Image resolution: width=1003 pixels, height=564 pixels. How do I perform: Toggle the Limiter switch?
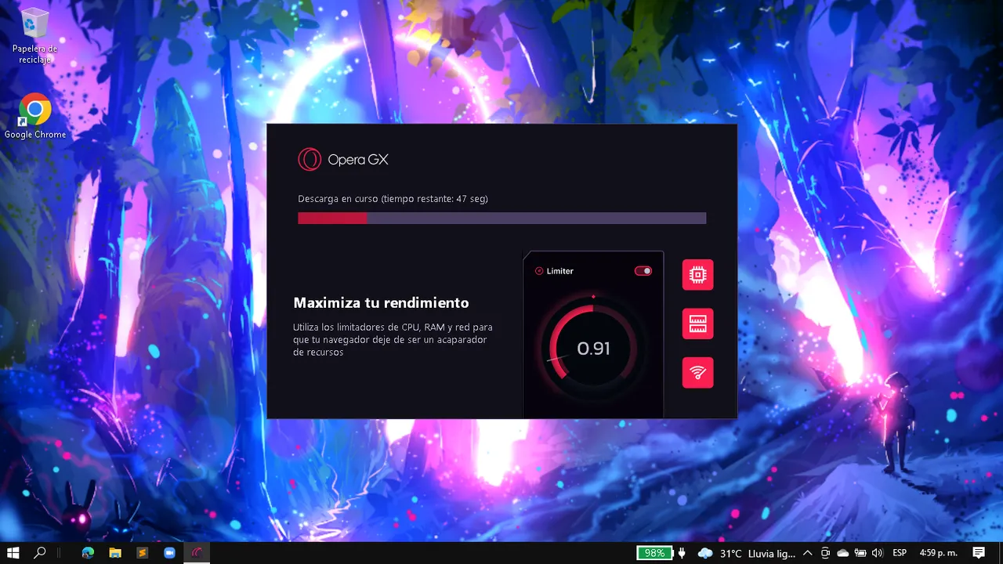[x=643, y=271]
